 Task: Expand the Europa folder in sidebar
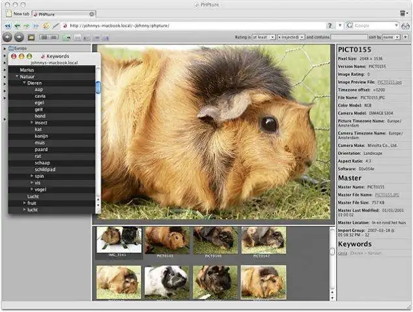click(5, 48)
